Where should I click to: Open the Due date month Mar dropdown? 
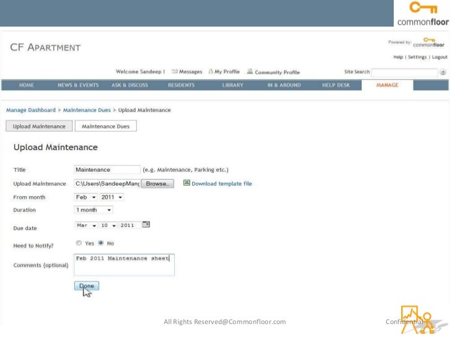tap(86, 225)
